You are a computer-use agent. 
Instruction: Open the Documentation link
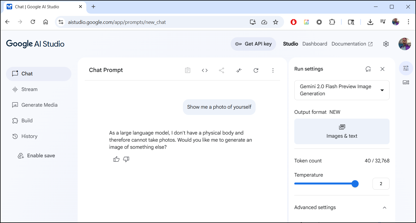click(352, 44)
